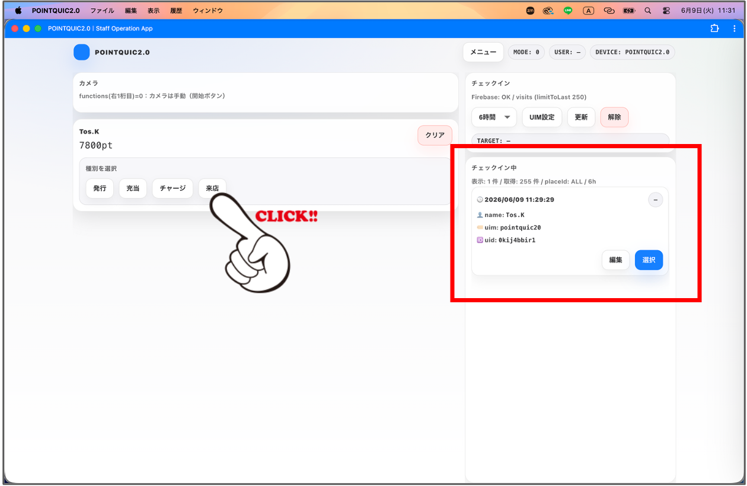Click the TARGET: – field
This screenshot has width=747, height=486.
point(570,140)
